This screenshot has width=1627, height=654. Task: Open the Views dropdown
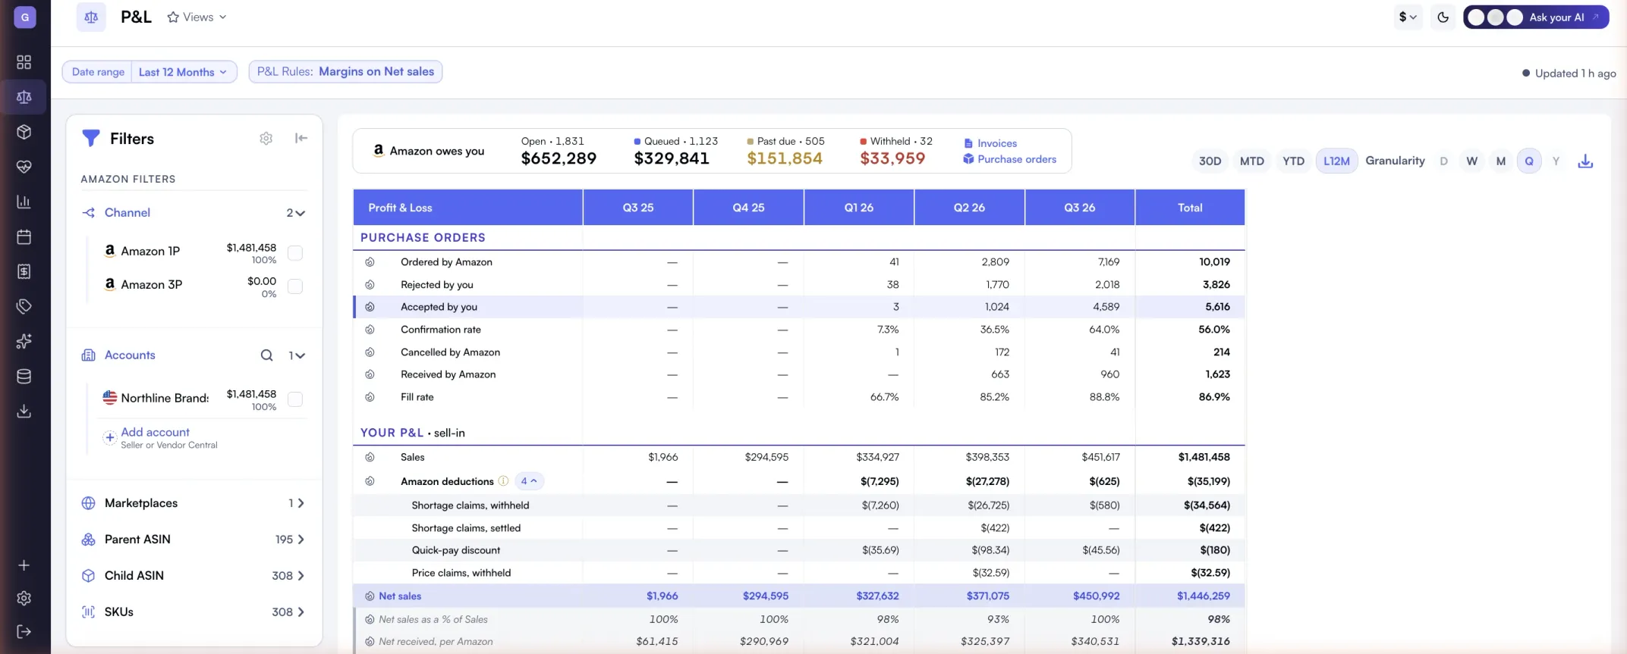click(x=197, y=17)
